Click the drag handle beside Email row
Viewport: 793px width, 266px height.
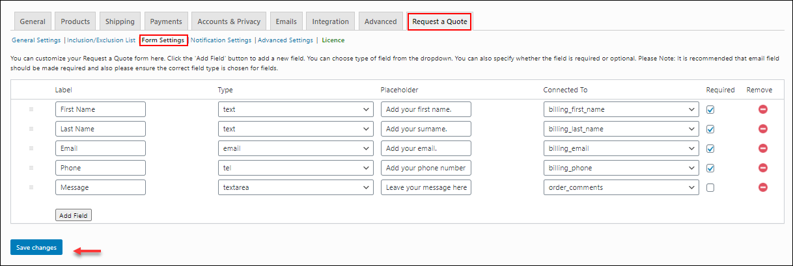(x=31, y=148)
